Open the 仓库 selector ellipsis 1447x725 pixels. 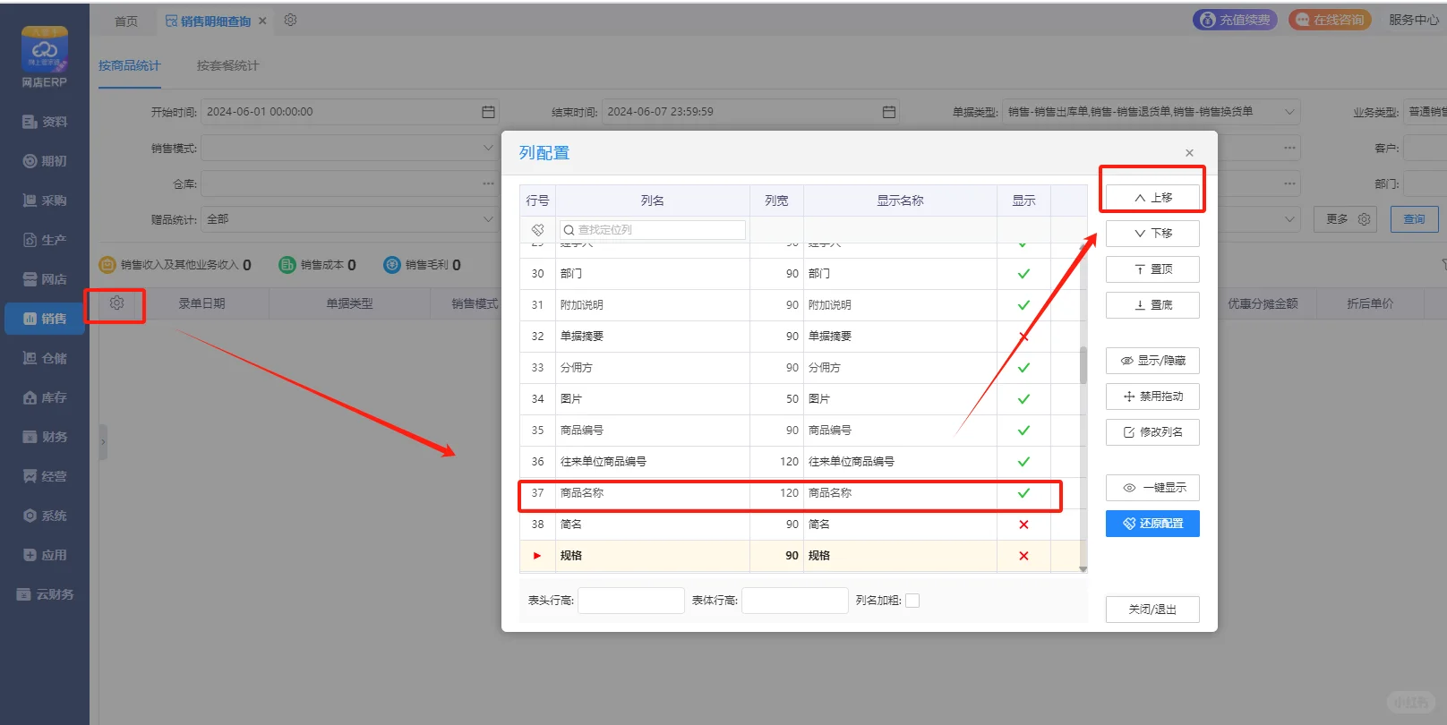[488, 183]
